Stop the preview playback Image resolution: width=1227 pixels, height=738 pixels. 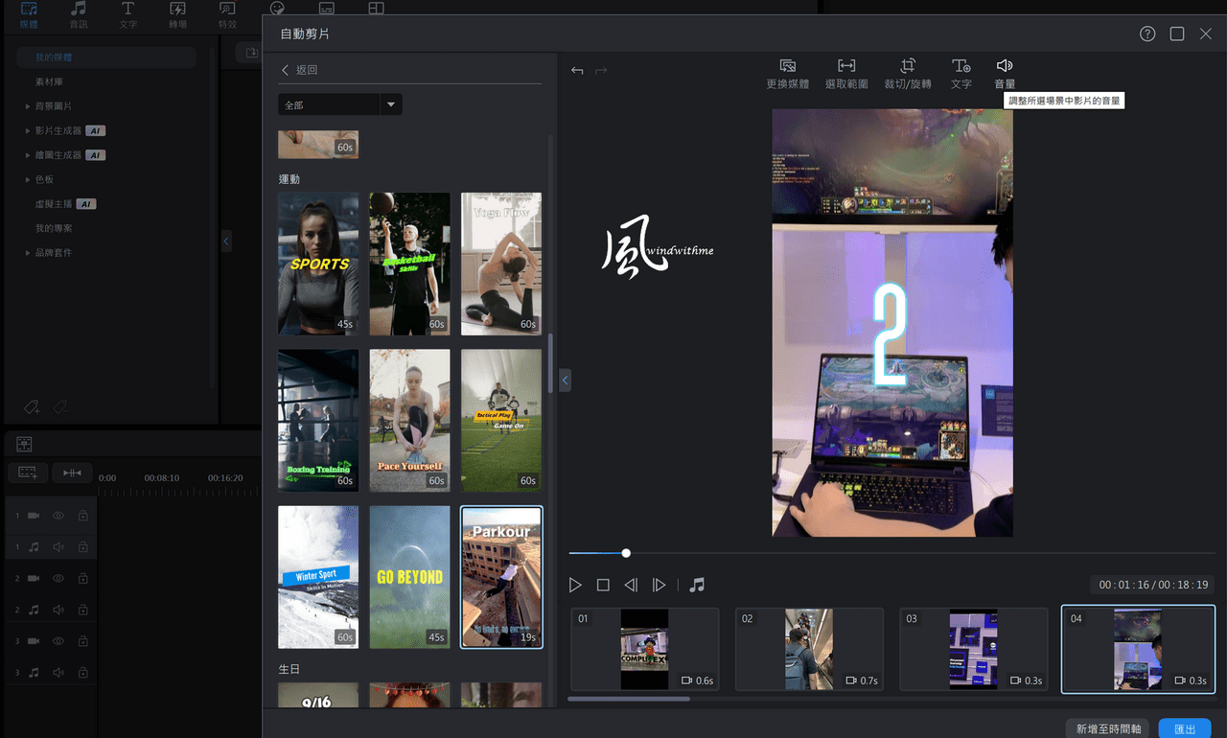[603, 585]
